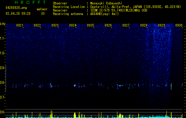The width and height of the screenshot is (186, 118).
Task: Click the 0930 time marker
Action: pos(179,25)
